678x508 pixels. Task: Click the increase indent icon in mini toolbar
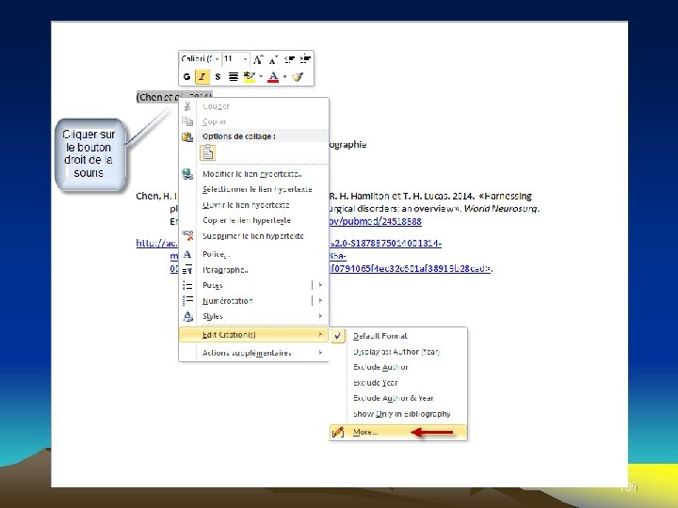(305, 59)
